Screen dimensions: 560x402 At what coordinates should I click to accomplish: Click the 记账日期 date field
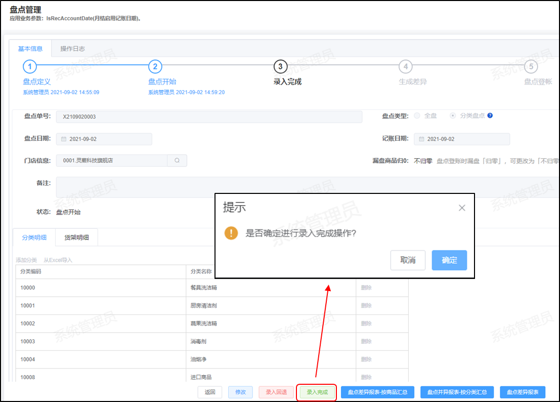[x=462, y=139]
